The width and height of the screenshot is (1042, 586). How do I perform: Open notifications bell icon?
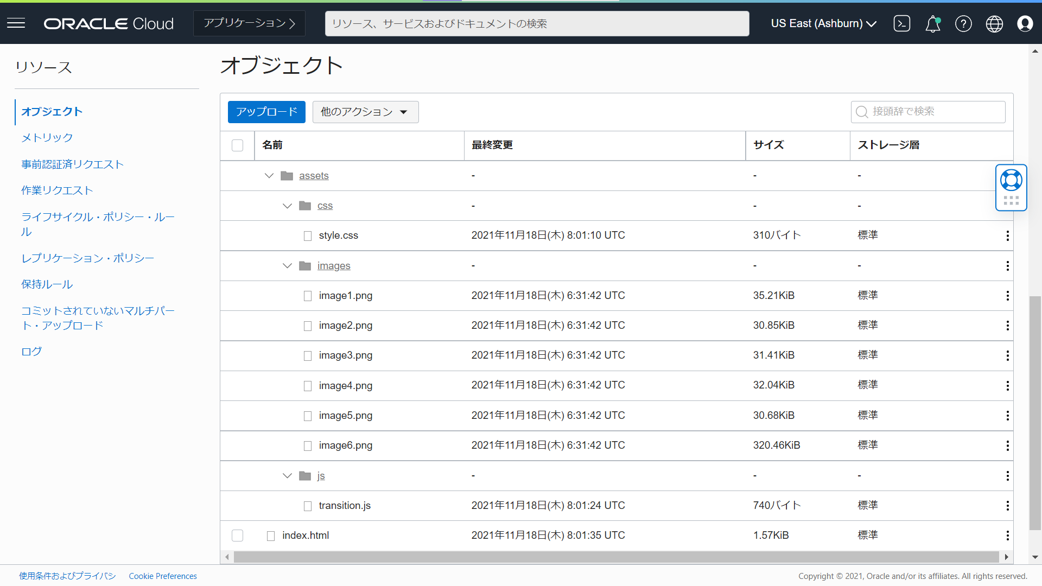[x=932, y=23]
